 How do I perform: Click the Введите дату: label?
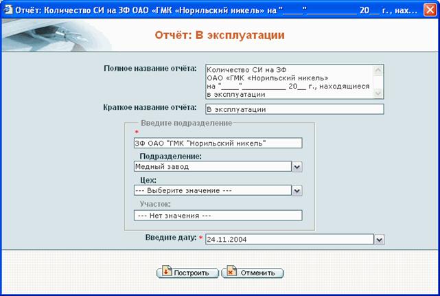[x=171, y=238]
